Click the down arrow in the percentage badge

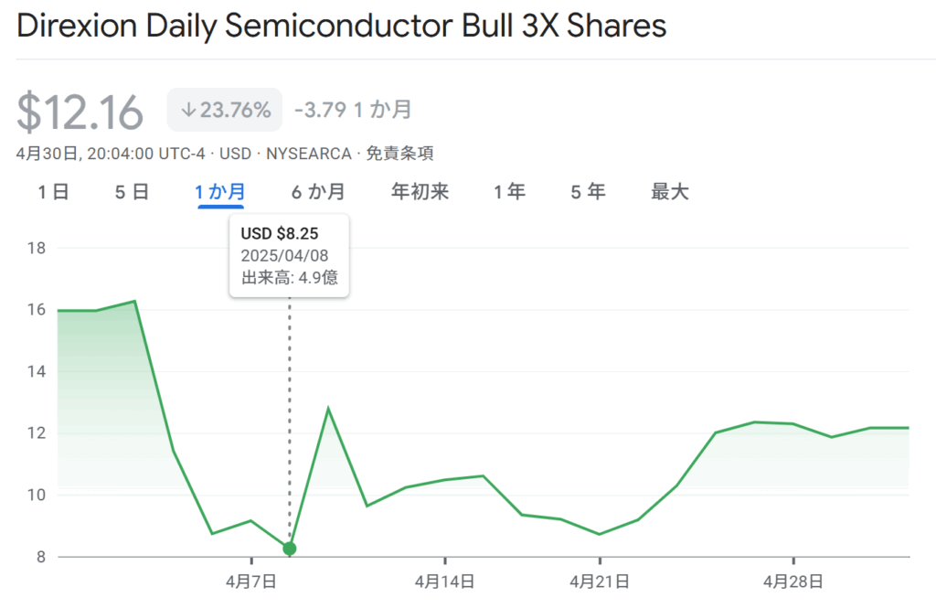[189, 111]
